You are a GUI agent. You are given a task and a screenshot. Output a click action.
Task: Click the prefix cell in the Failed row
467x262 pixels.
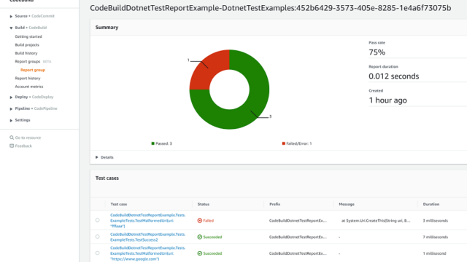point(298,221)
